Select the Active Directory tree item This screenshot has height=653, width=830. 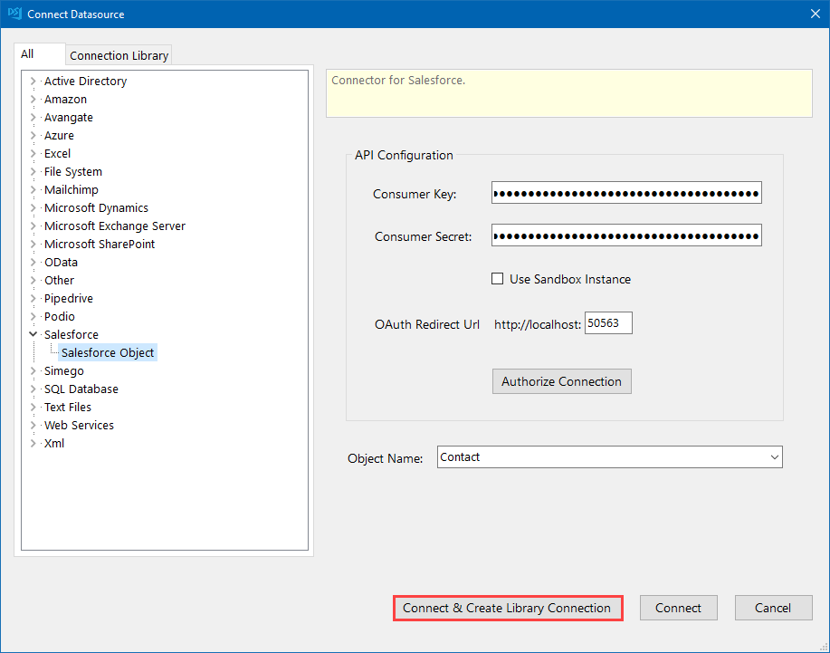click(86, 81)
